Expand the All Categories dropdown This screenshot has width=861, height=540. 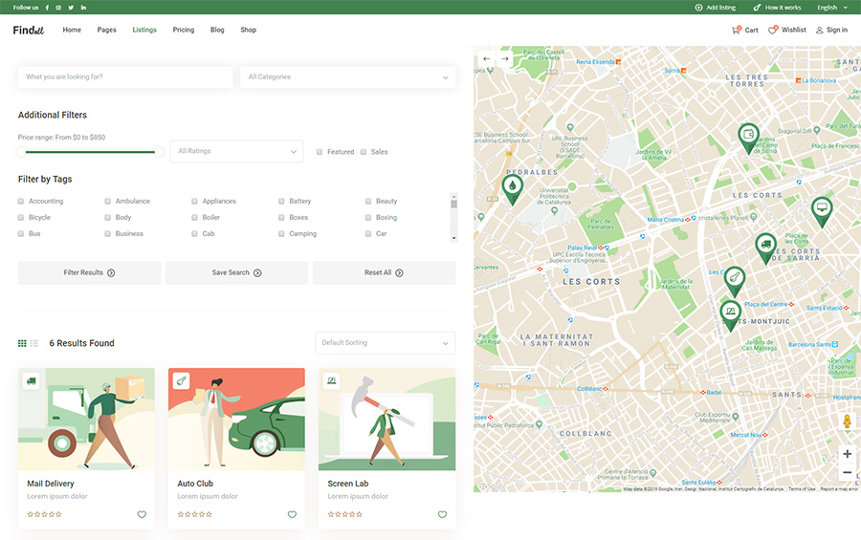click(348, 77)
